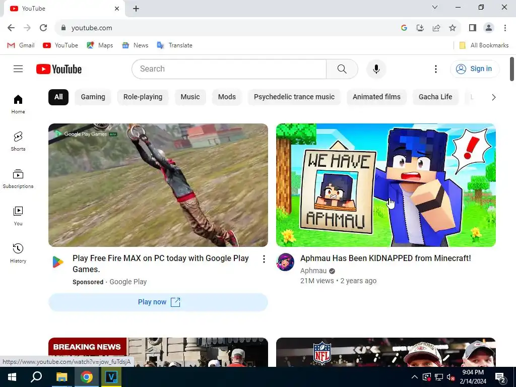Open the You section in sidebar
Screen dimensions: 516x387
[x=18, y=216]
